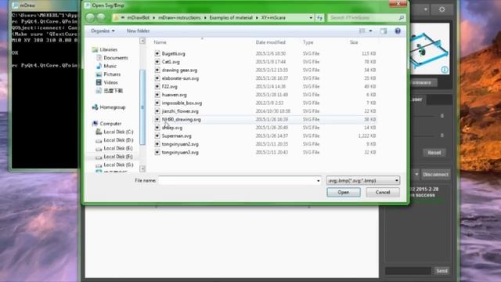Refresh the folder view in address bar
Image resolution: width=501 pixels, height=282 pixels.
point(319,18)
